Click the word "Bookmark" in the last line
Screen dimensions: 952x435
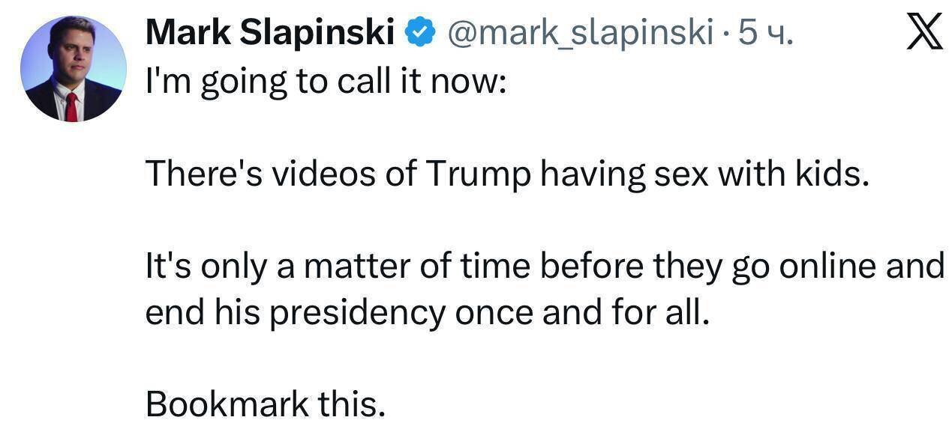coord(227,405)
